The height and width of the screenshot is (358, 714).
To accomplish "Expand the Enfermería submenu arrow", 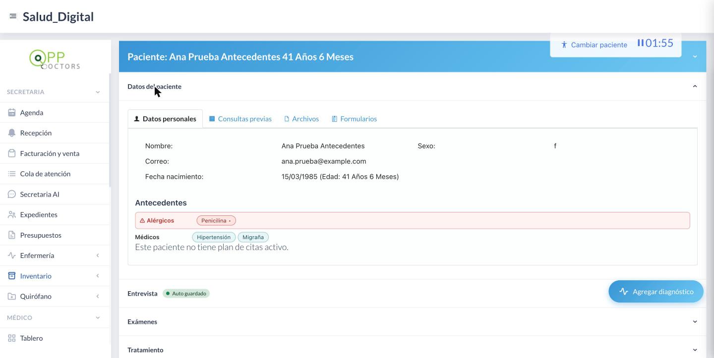I will (x=98, y=256).
